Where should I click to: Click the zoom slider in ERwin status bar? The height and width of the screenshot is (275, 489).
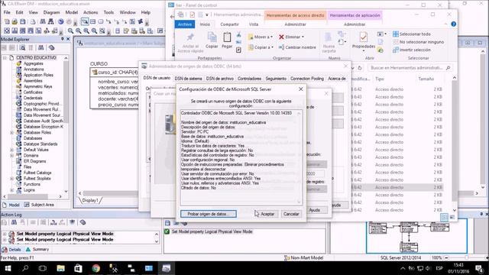[x=467, y=258]
